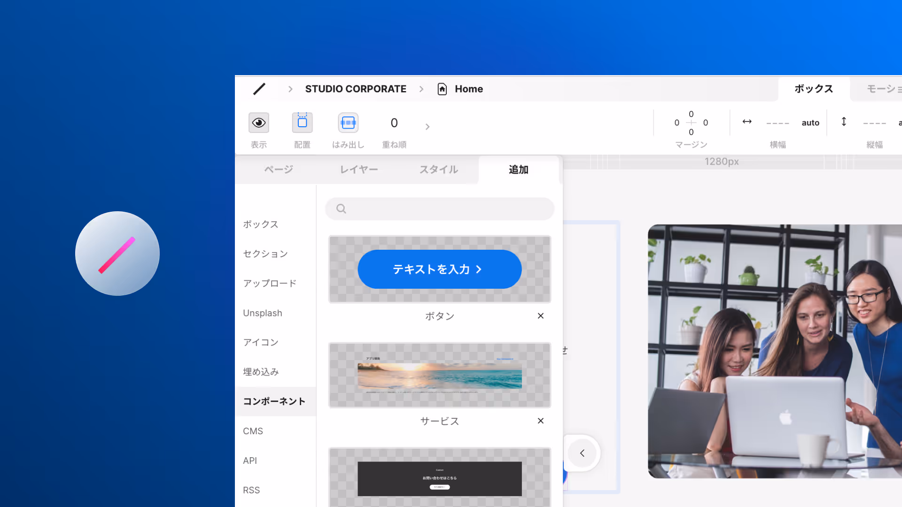Viewport: 902px width, 507px height.
Task: Click the 重ね順 value field
Action: click(394, 123)
